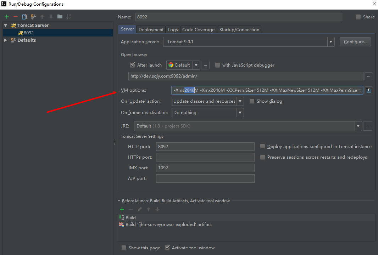Click the Defaults wrench icon in the tree
The width and height of the screenshot is (378, 255).
[x=13, y=40]
